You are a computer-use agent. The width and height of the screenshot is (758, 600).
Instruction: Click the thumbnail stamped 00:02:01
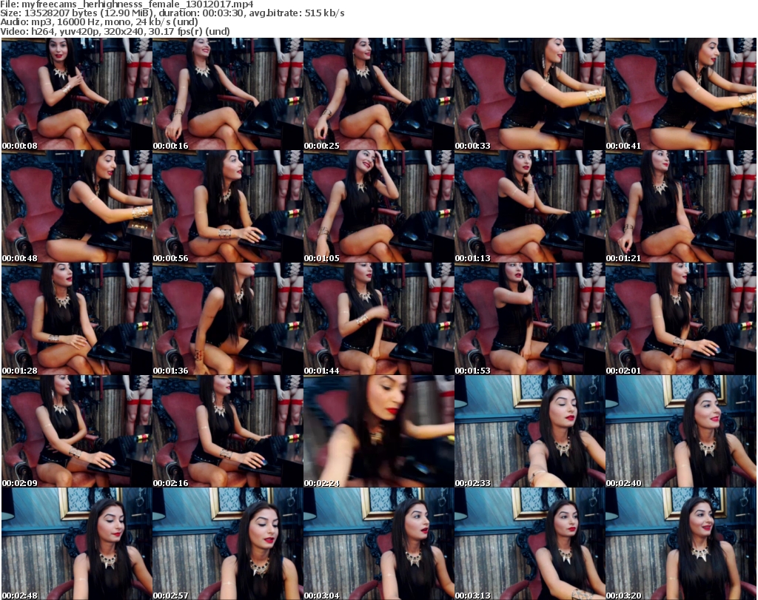(681, 319)
